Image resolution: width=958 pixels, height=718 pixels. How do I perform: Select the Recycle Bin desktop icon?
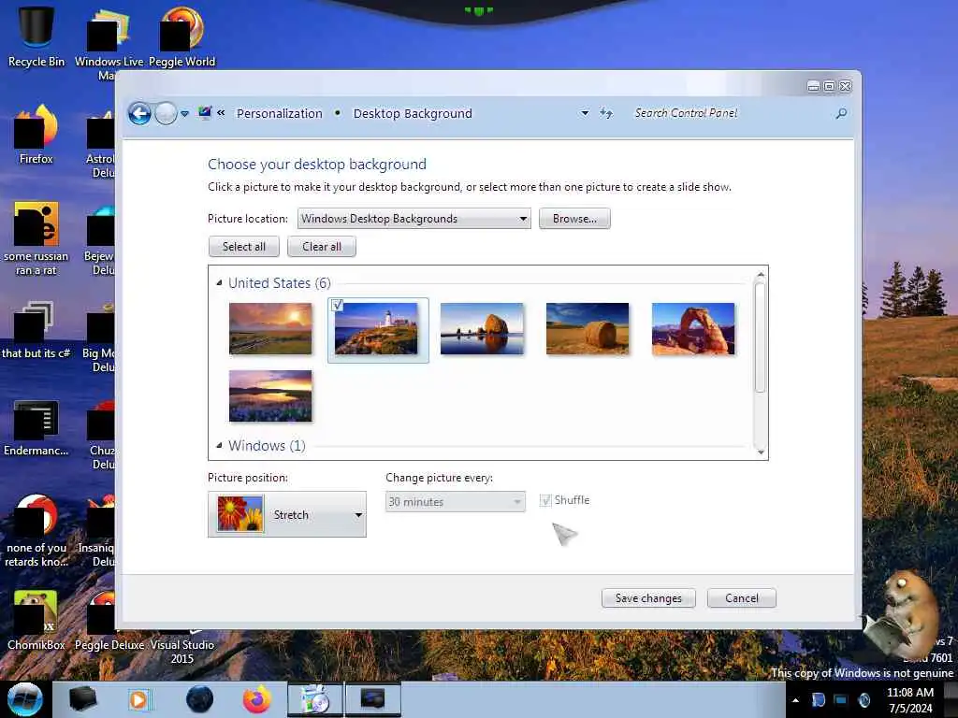pyautogui.click(x=36, y=36)
